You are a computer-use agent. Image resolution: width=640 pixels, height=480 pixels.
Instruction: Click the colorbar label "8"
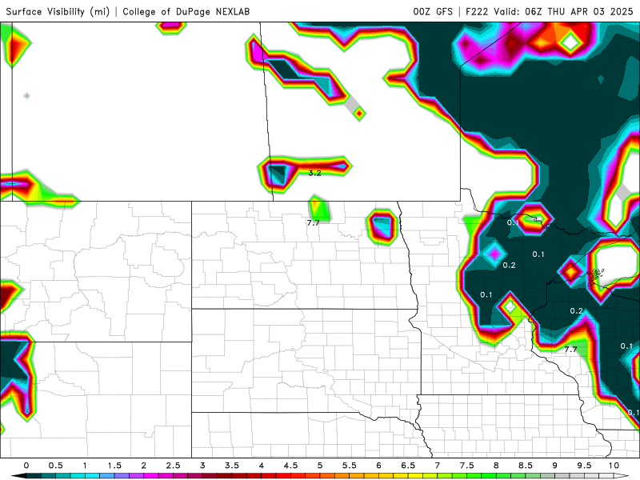[496, 466]
